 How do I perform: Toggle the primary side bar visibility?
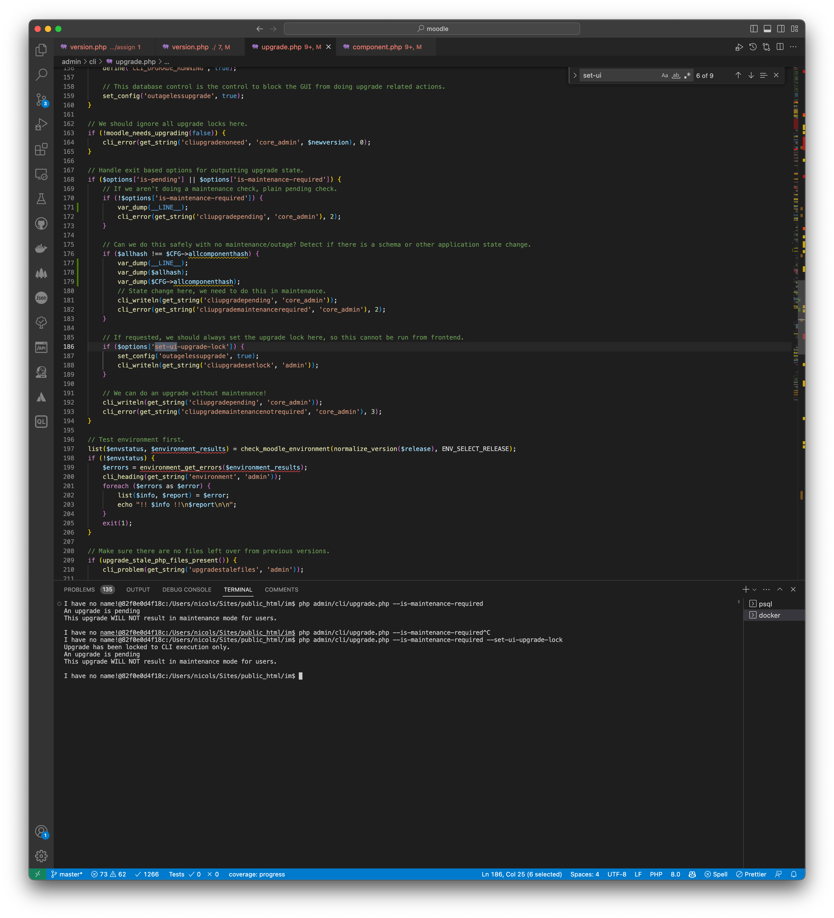point(754,29)
